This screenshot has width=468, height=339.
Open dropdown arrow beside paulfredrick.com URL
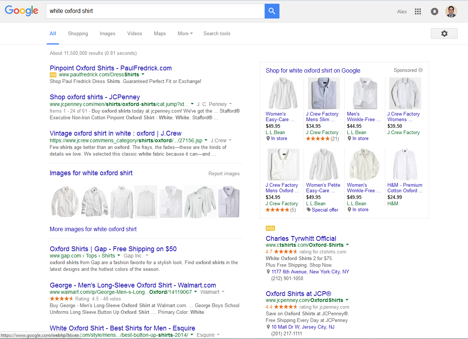[143, 74]
